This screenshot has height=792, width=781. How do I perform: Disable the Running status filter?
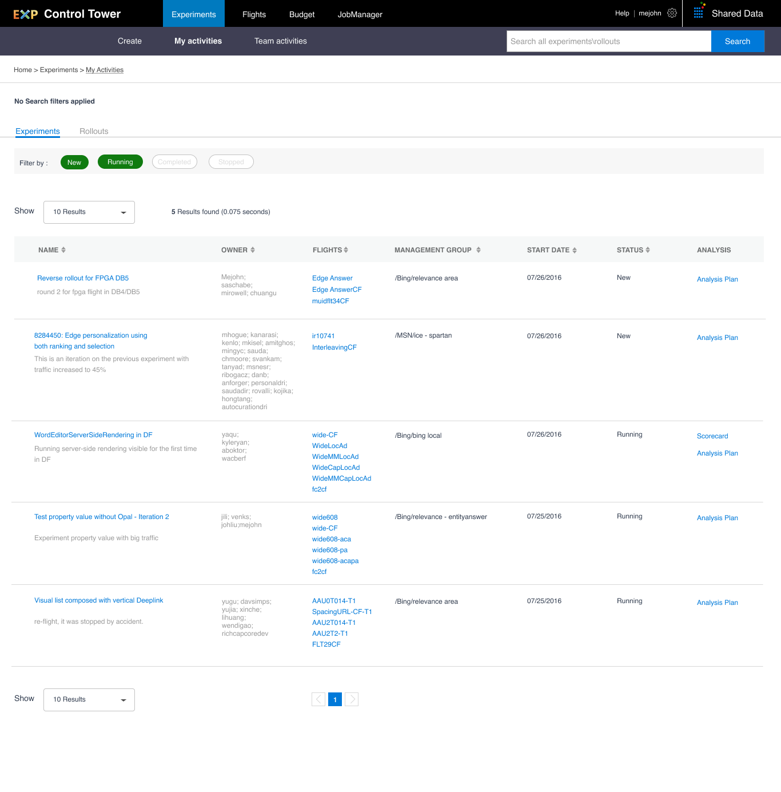pyautogui.click(x=120, y=161)
